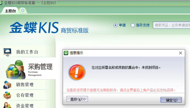Switch to the 主控台 tab
Image resolution: width=190 pixels, height=108 pixels.
(10, 11)
